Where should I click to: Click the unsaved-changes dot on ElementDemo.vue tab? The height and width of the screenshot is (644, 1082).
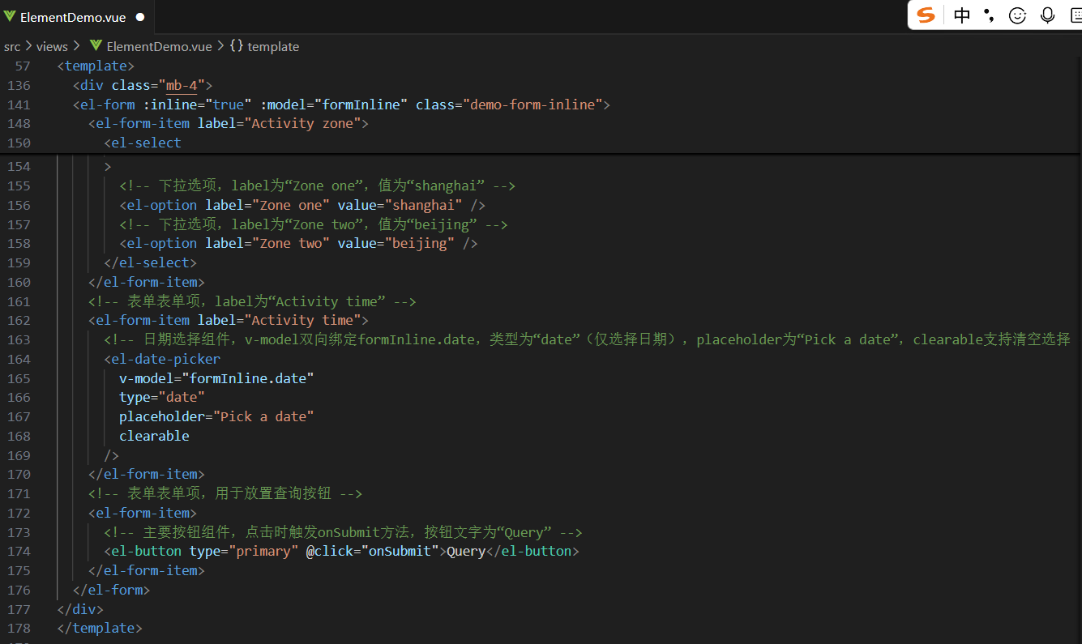[x=140, y=16]
